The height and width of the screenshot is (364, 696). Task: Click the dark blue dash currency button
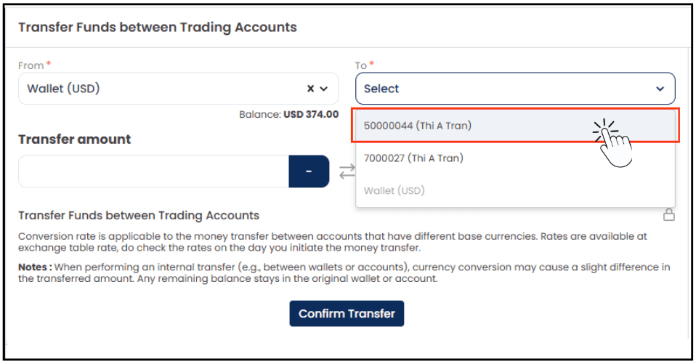click(x=309, y=171)
